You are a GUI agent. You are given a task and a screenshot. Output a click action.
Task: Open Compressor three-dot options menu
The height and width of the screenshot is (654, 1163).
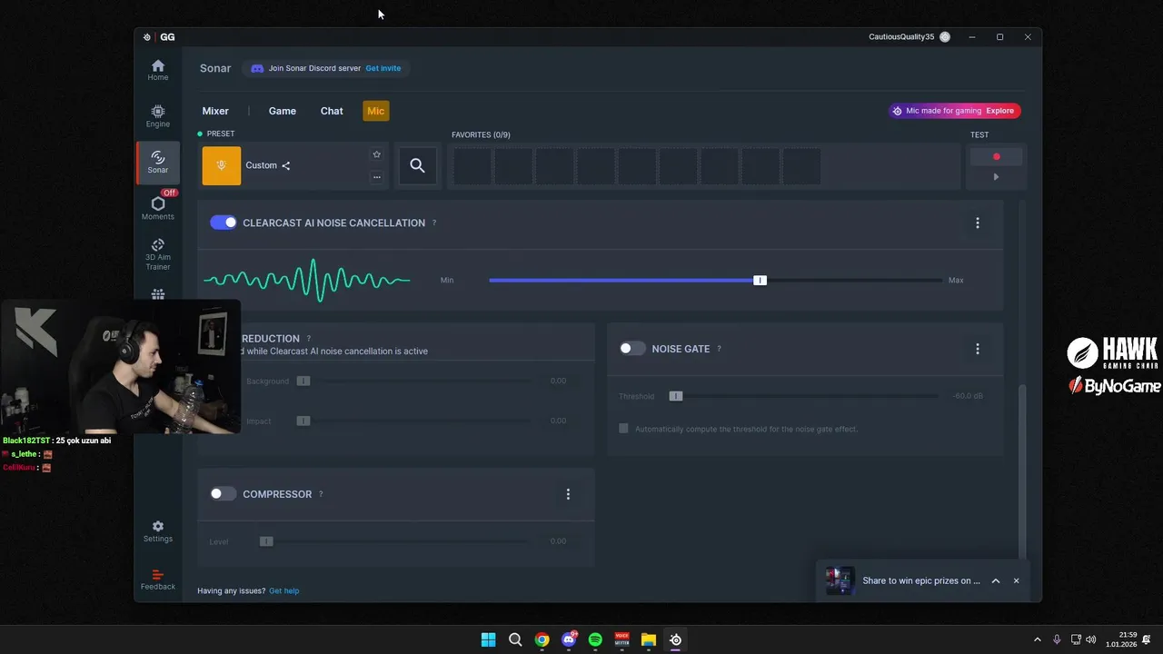568,494
